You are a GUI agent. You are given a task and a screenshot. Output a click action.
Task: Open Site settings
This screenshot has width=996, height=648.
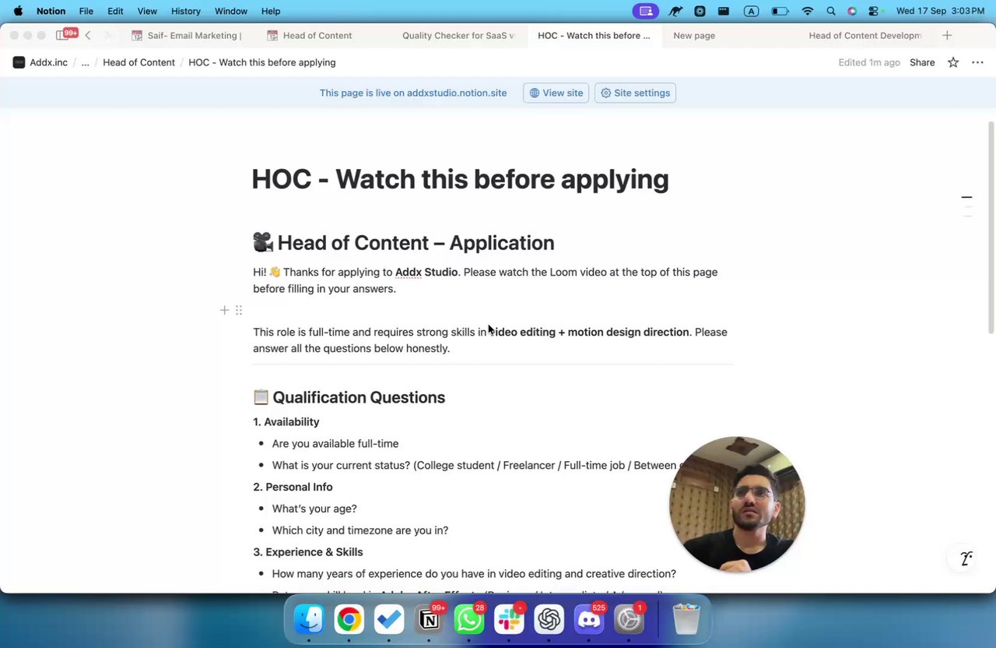pos(635,93)
